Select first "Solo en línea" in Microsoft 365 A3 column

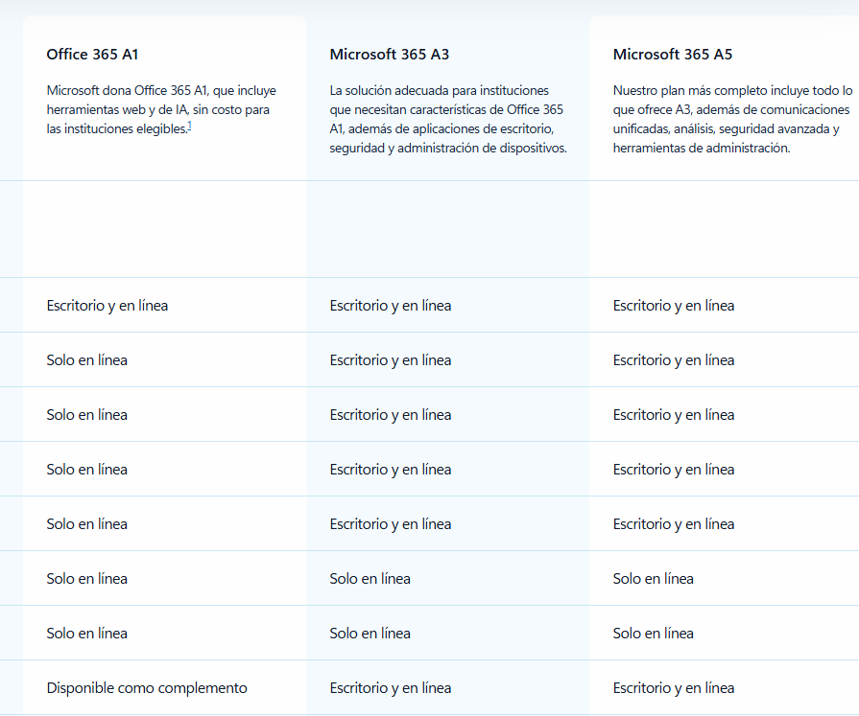point(370,578)
